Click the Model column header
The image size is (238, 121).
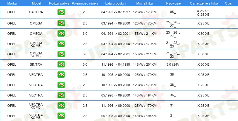[x=36, y=3]
